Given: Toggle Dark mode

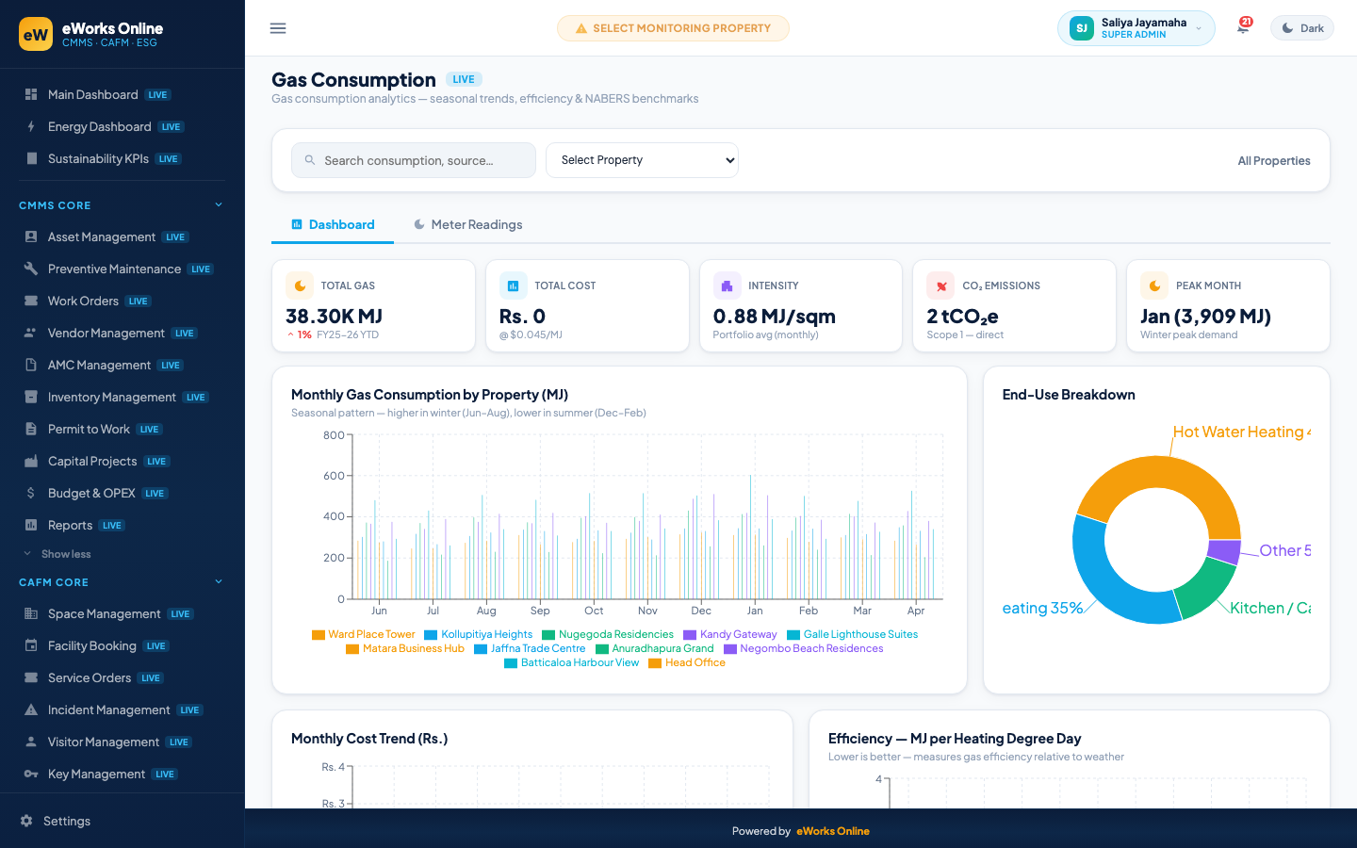Looking at the screenshot, I should coord(1302,28).
